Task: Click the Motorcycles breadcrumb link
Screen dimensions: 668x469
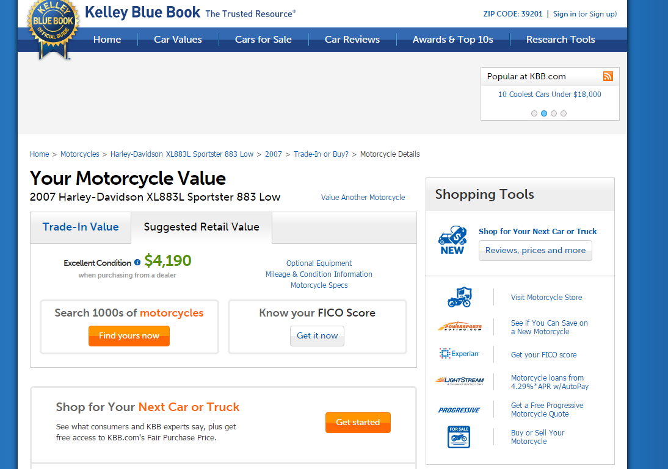Action: (79, 154)
